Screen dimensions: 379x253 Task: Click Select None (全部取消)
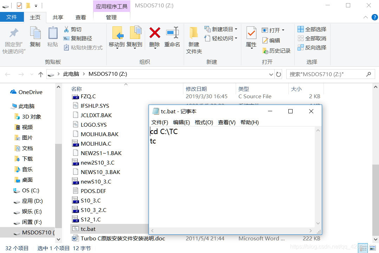[x=312, y=38]
